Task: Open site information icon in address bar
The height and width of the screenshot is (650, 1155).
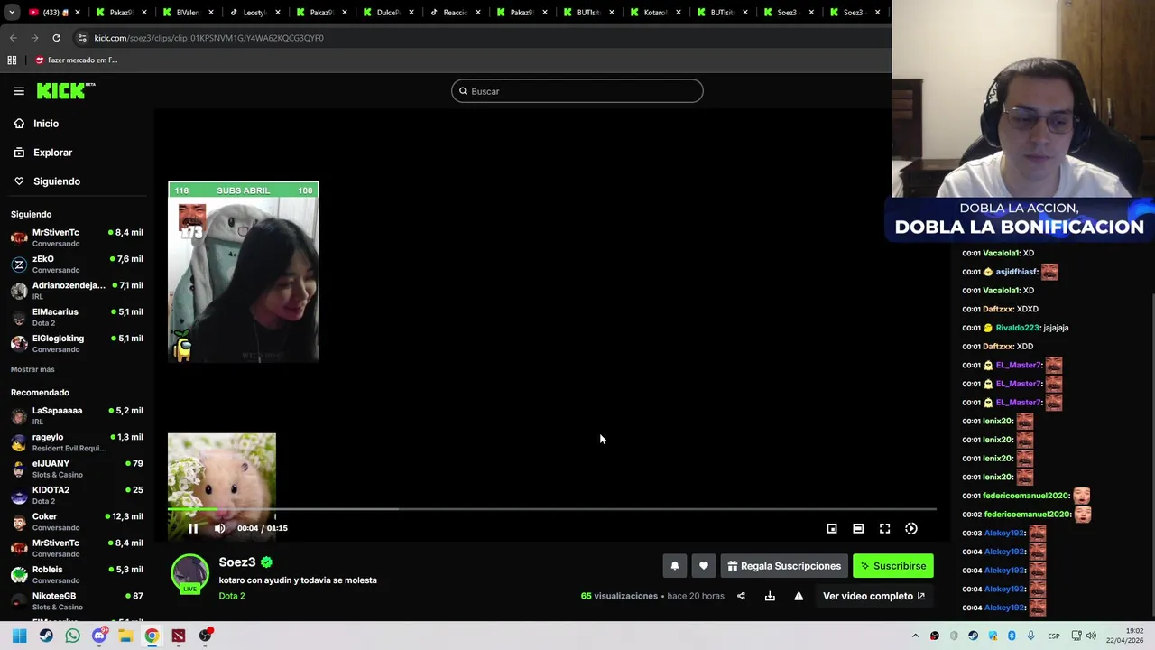Action: (x=82, y=38)
